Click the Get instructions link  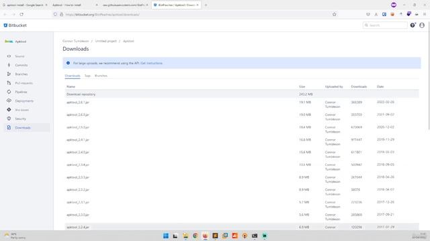click(151, 63)
